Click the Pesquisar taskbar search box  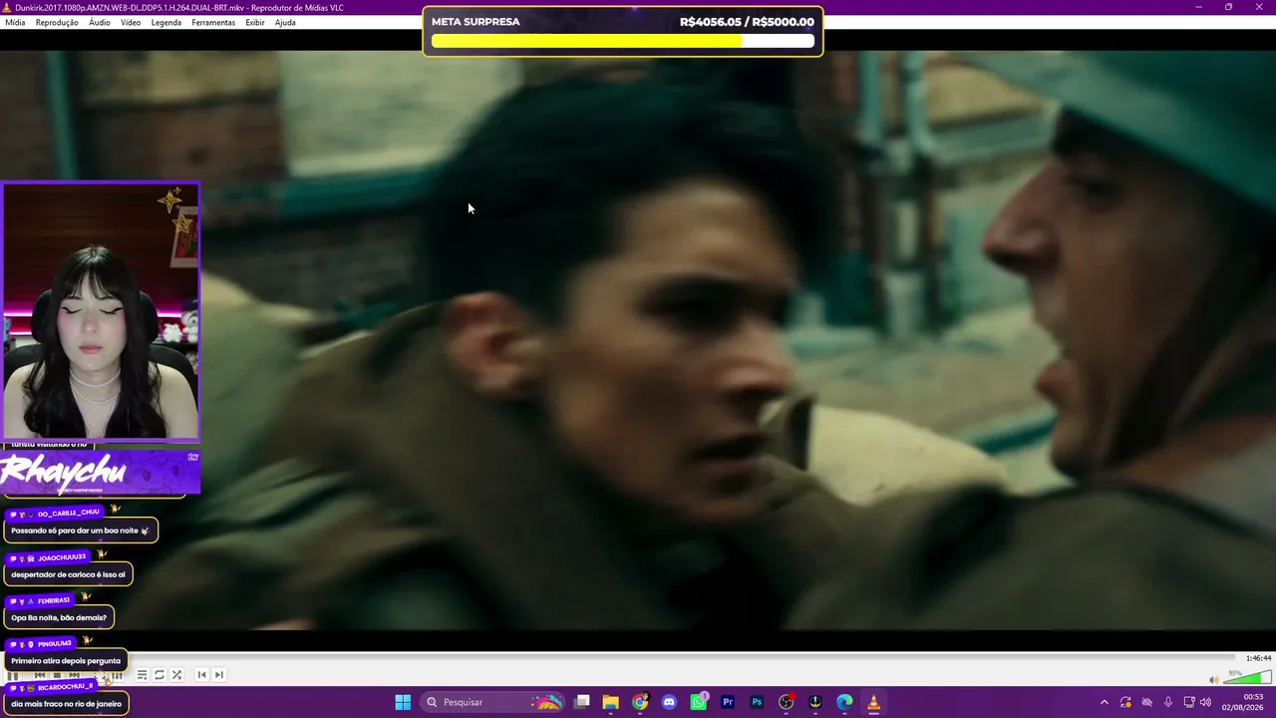[x=492, y=702]
